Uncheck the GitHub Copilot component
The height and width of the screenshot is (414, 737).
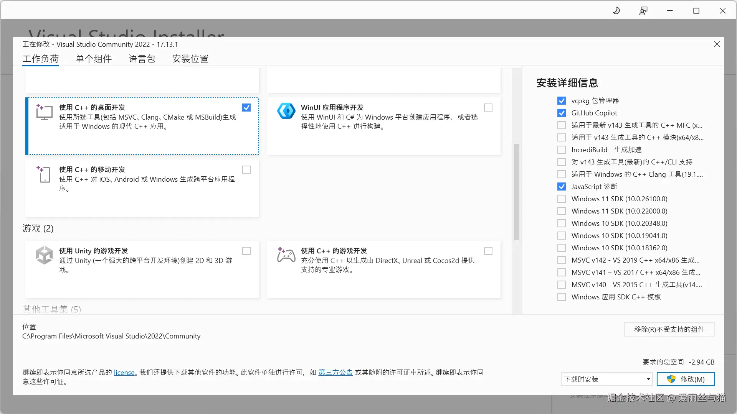(x=562, y=113)
